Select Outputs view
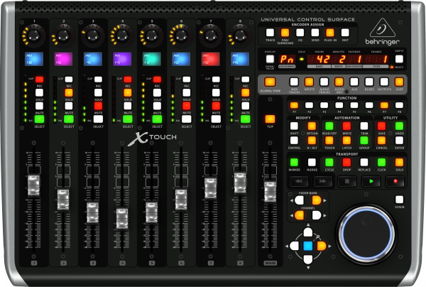The height and width of the screenshot is (287, 426). pyautogui.click(x=384, y=82)
